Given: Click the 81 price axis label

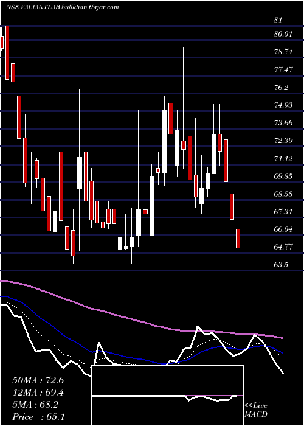Looking at the screenshot, I should click(x=278, y=20).
